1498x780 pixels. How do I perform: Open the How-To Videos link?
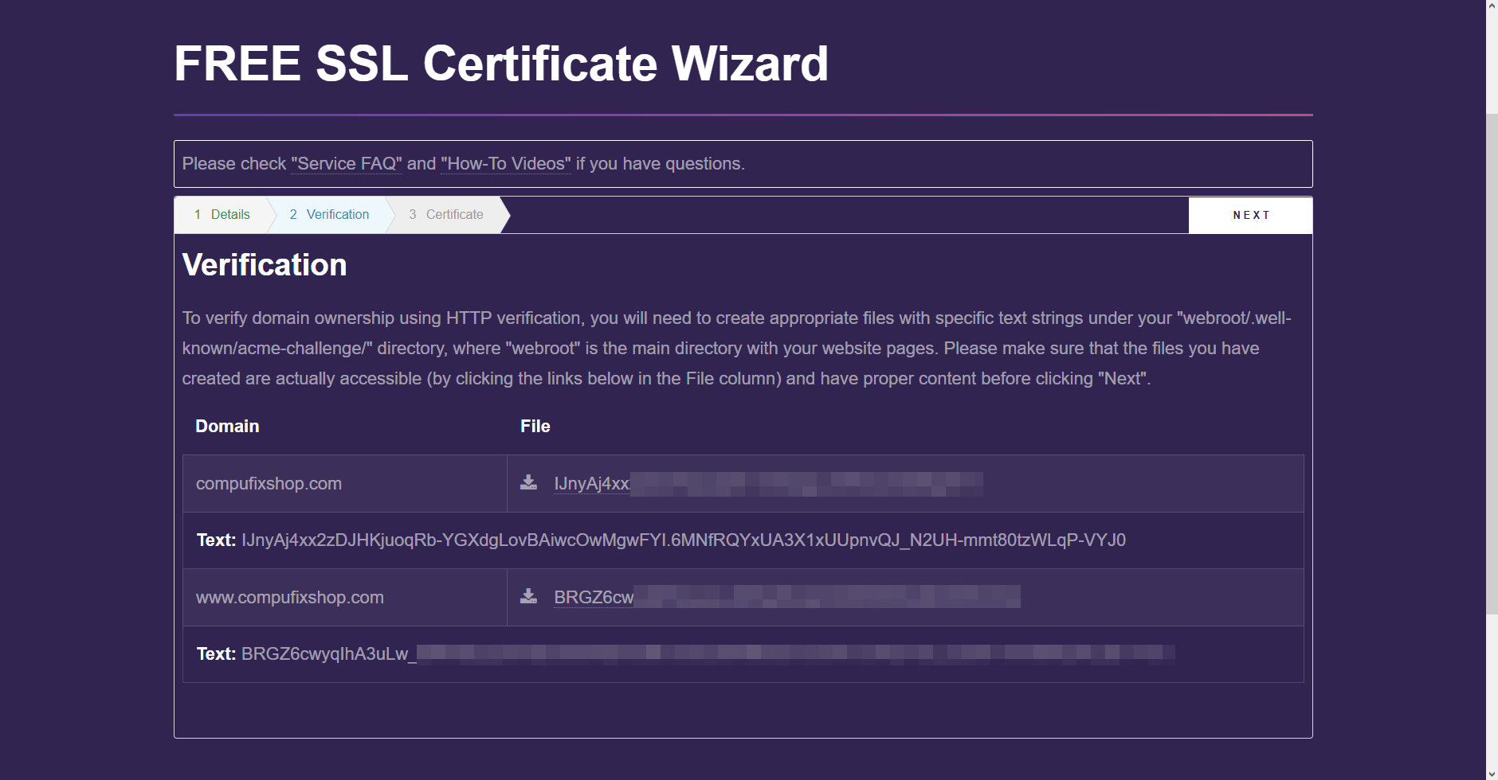click(506, 164)
